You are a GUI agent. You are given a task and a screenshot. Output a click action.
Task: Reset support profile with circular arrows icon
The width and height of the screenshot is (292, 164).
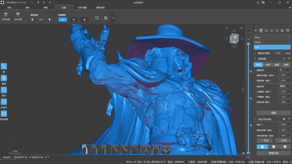pos(266,30)
